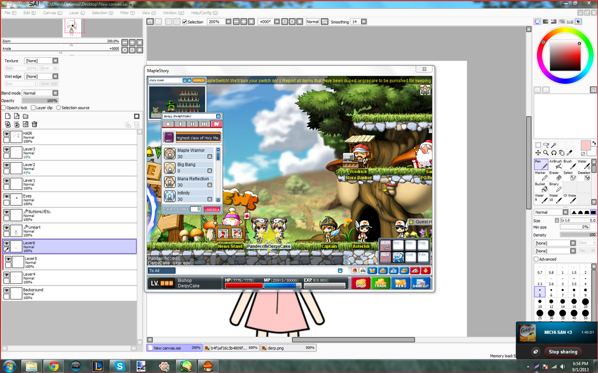The width and height of the screenshot is (598, 373).
Task: Click Maple Warrior skill in Skill Inventory
Action: coord(189,153)
